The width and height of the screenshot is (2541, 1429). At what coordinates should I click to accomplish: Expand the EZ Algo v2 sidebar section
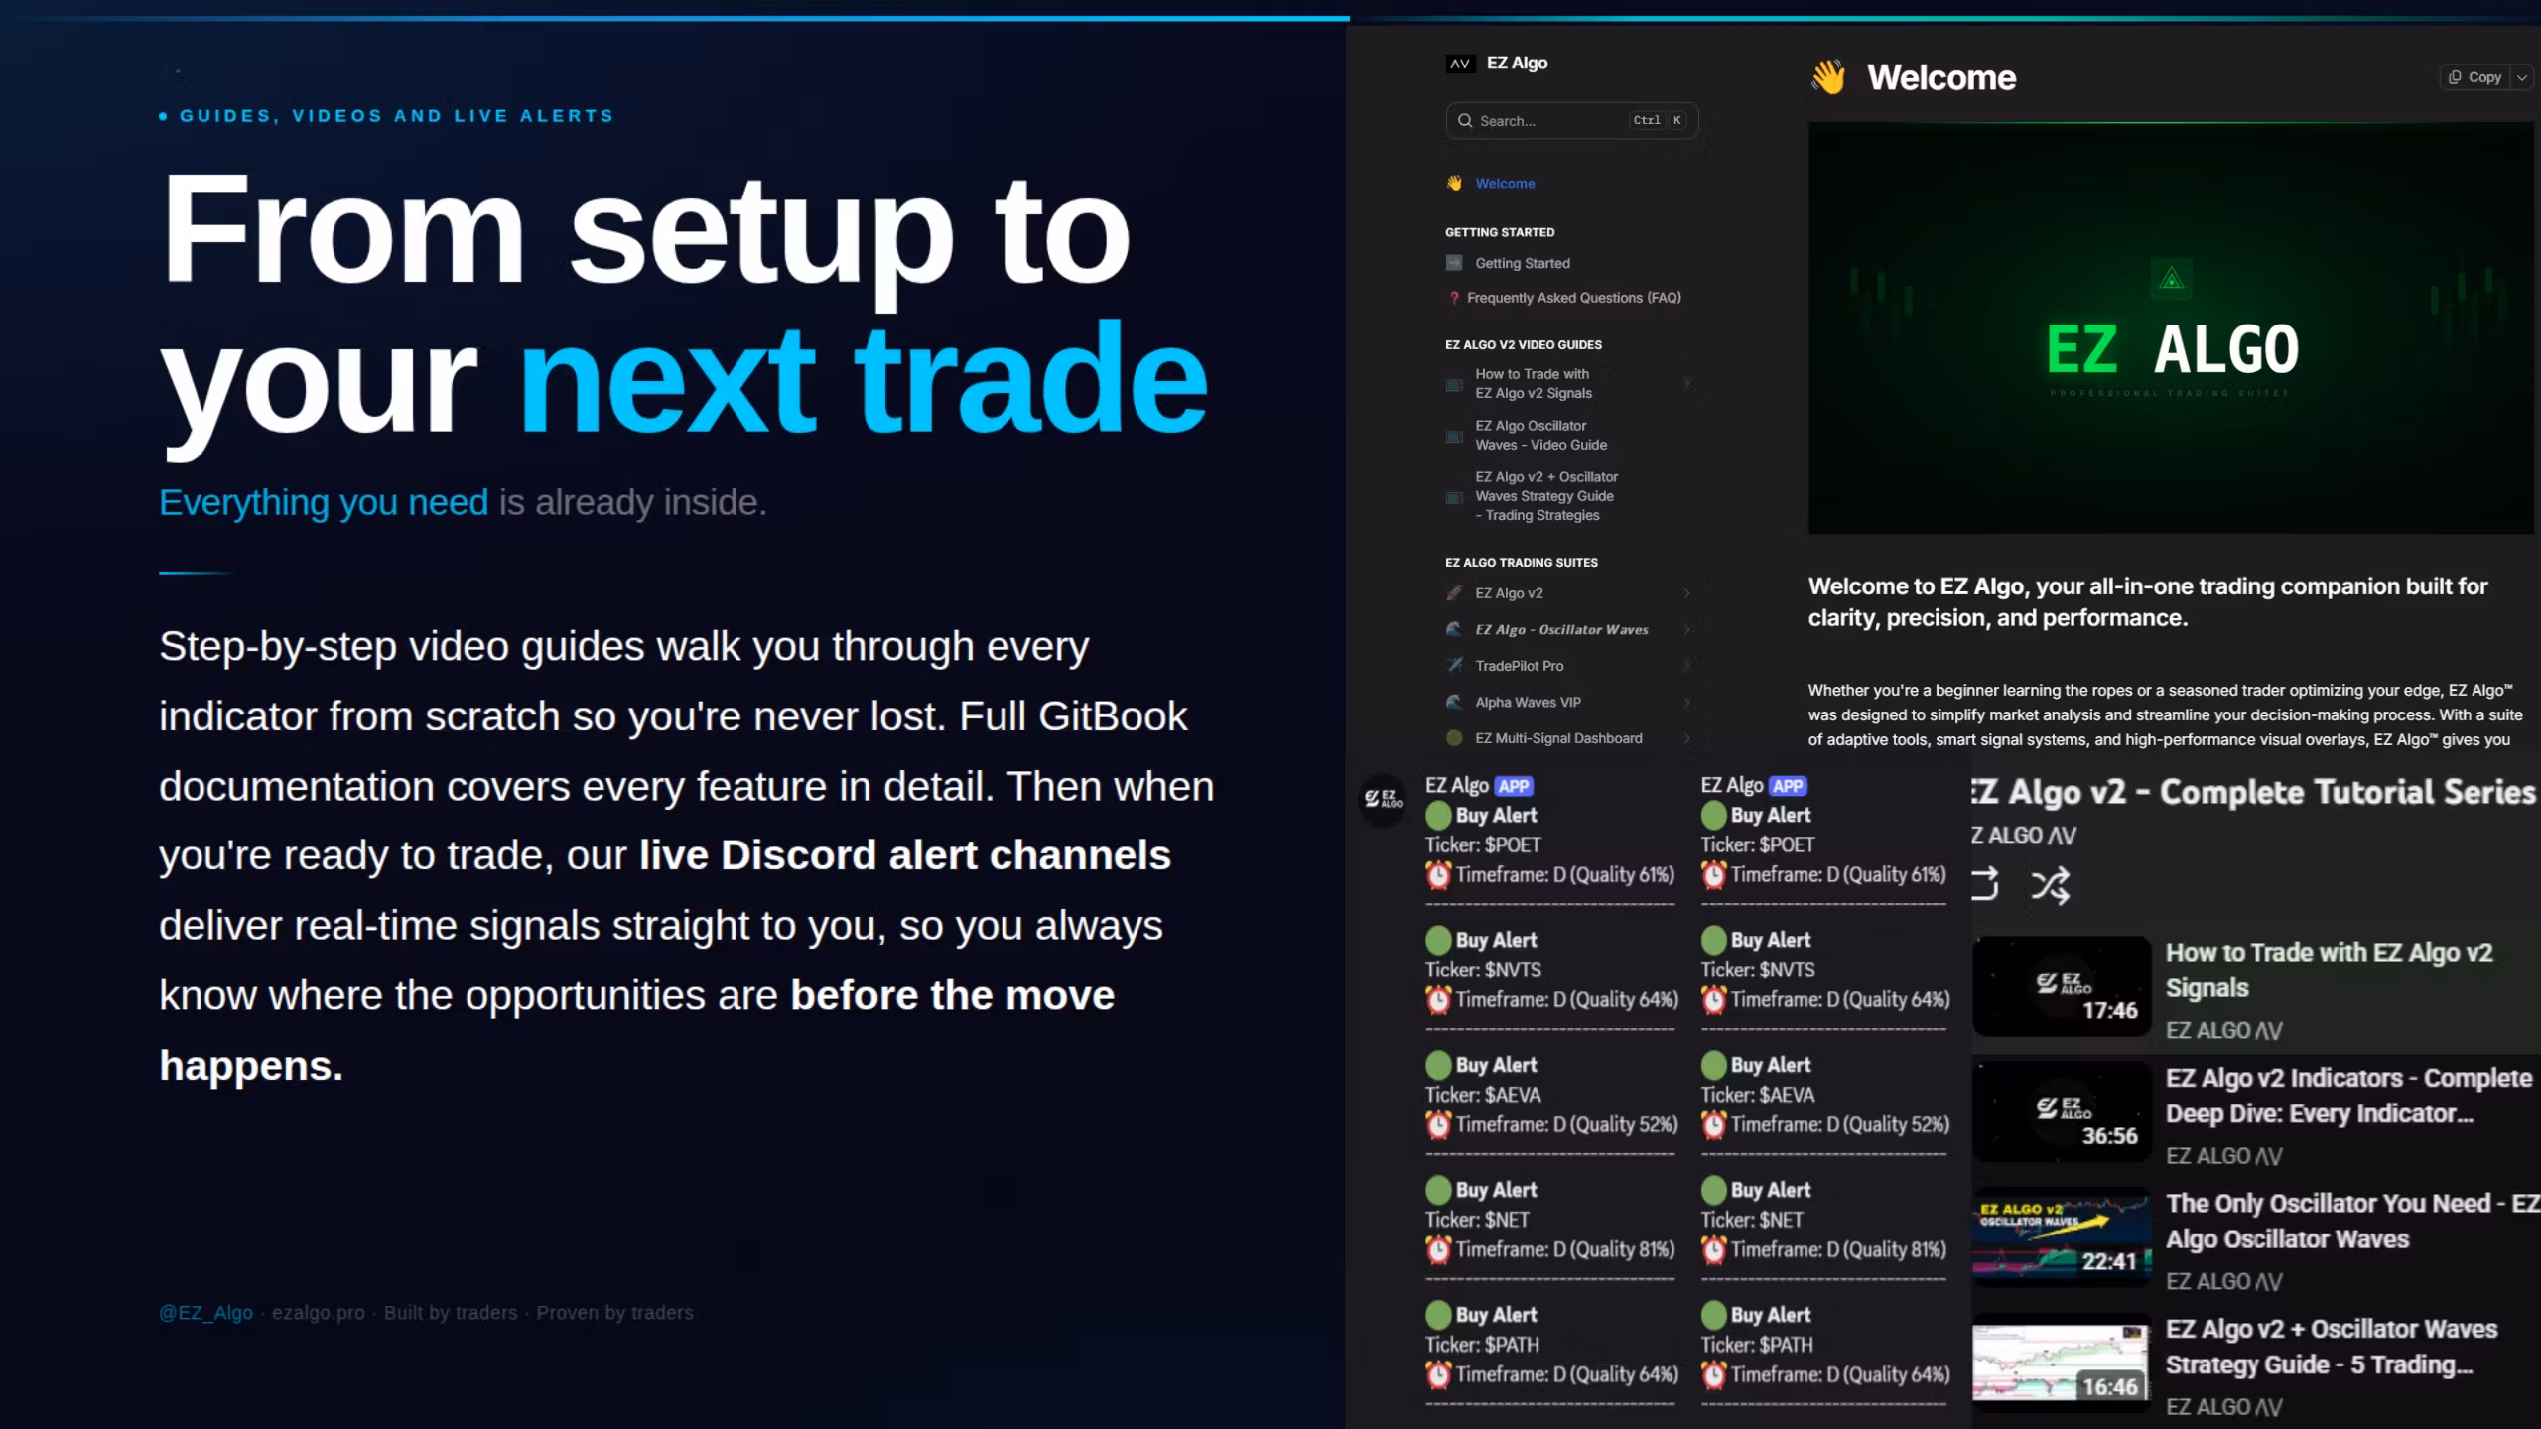pos(1686,593)
